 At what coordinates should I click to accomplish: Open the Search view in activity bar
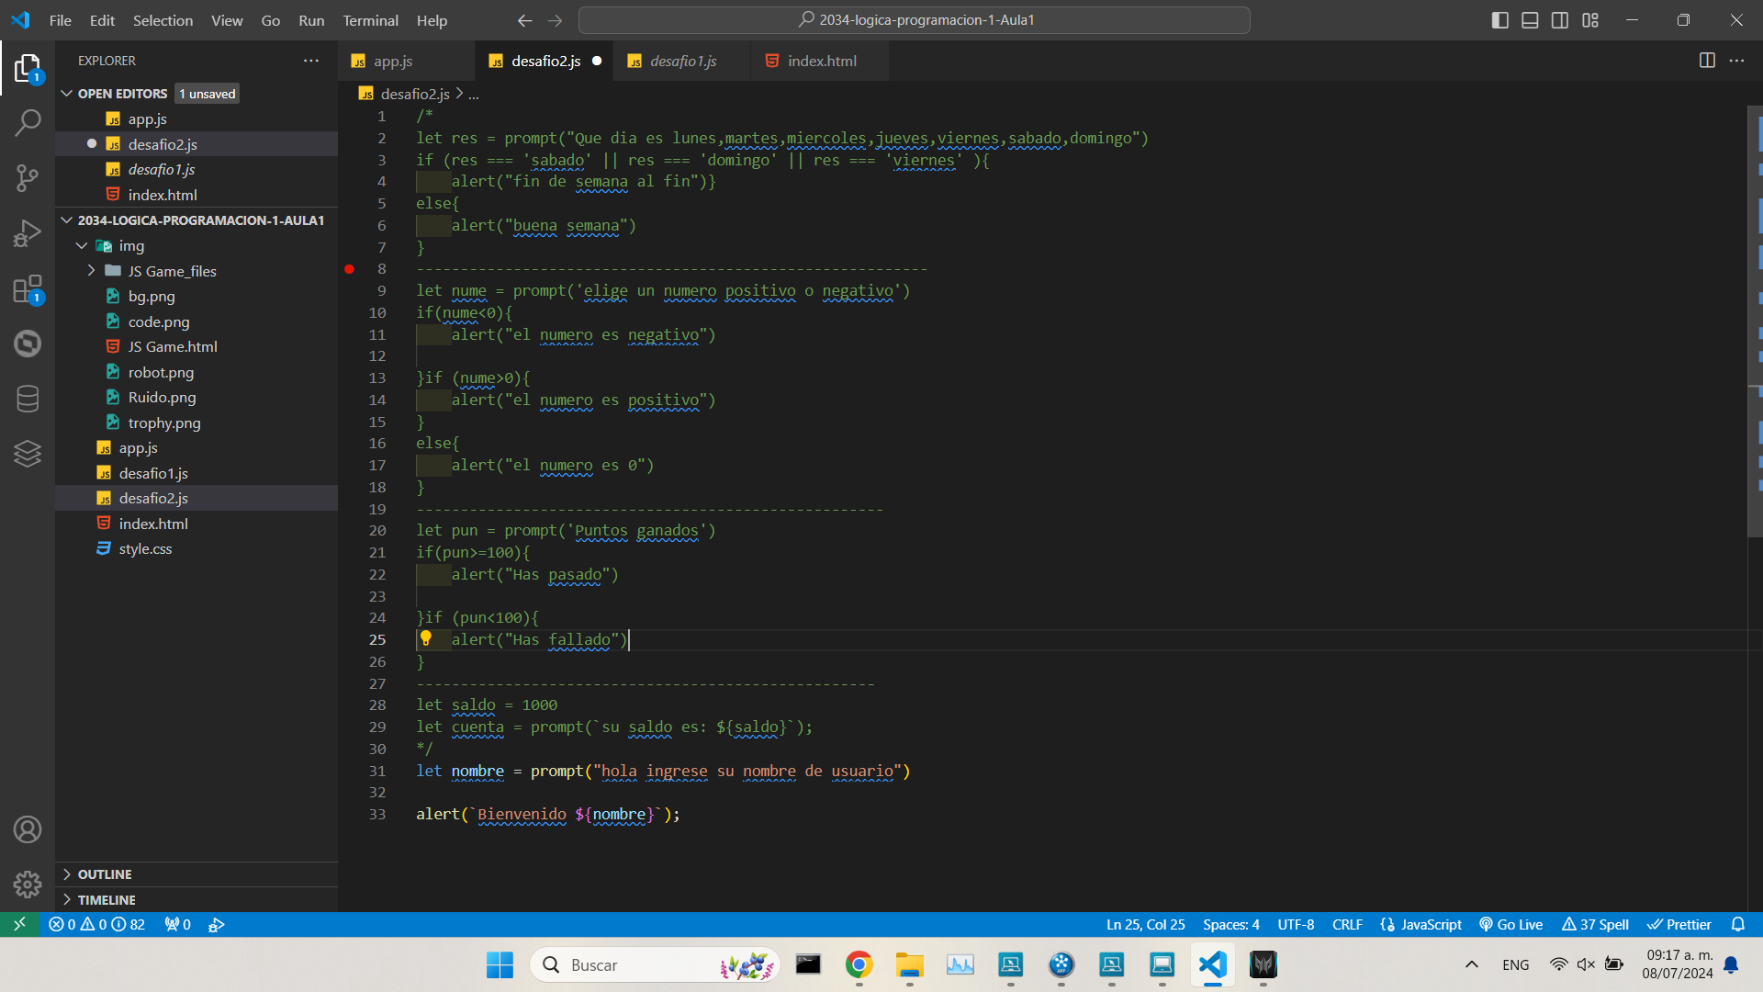click(x=28, y=122)
